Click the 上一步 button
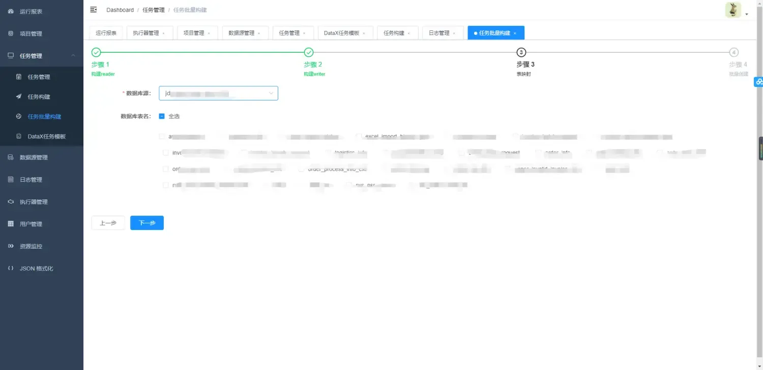The image size is (763, 370). pos(108,222)
